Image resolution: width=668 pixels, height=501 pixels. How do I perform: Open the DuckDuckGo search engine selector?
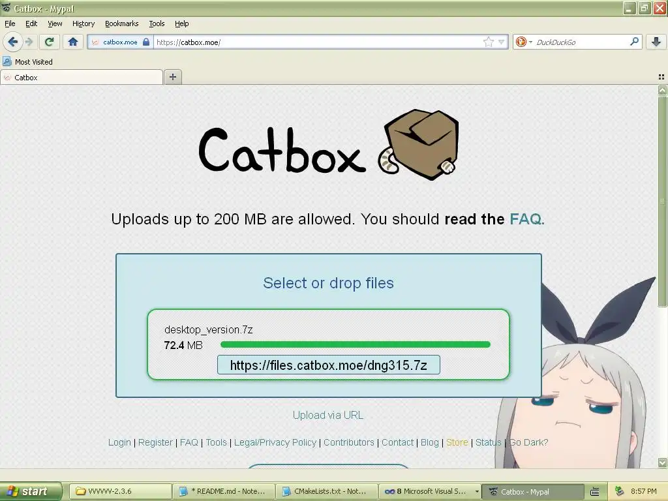[x=524, y=42]
